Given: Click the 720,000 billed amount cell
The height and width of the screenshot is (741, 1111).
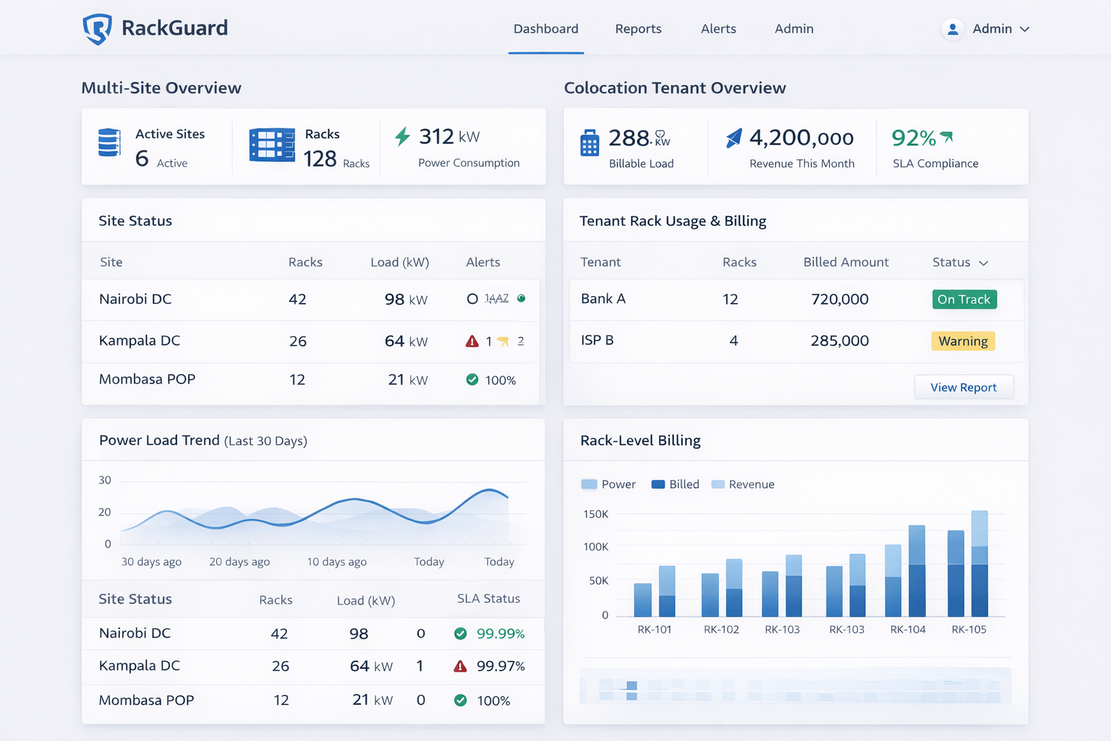Looking at the screenshot, I should 840,300.
